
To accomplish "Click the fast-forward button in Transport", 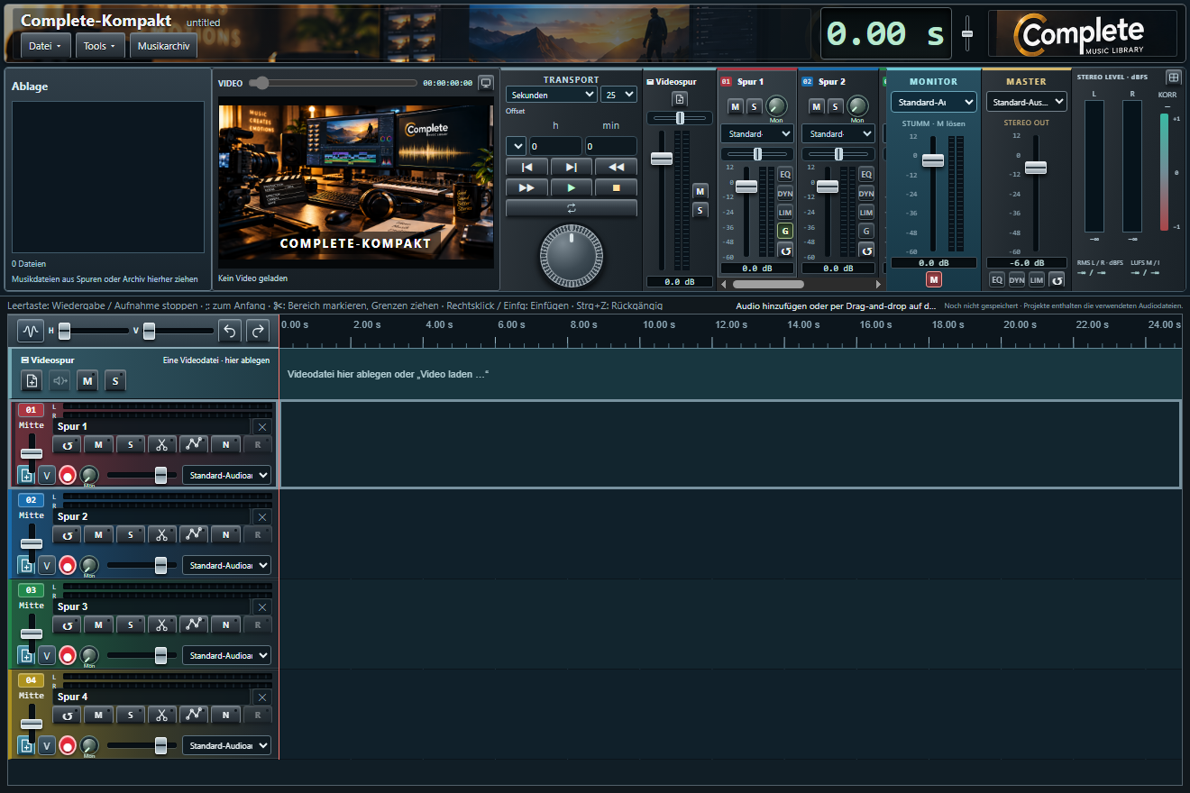I will tap(527, 187).
